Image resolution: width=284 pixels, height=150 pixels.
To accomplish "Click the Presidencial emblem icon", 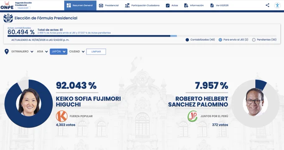I will point(101,5).
